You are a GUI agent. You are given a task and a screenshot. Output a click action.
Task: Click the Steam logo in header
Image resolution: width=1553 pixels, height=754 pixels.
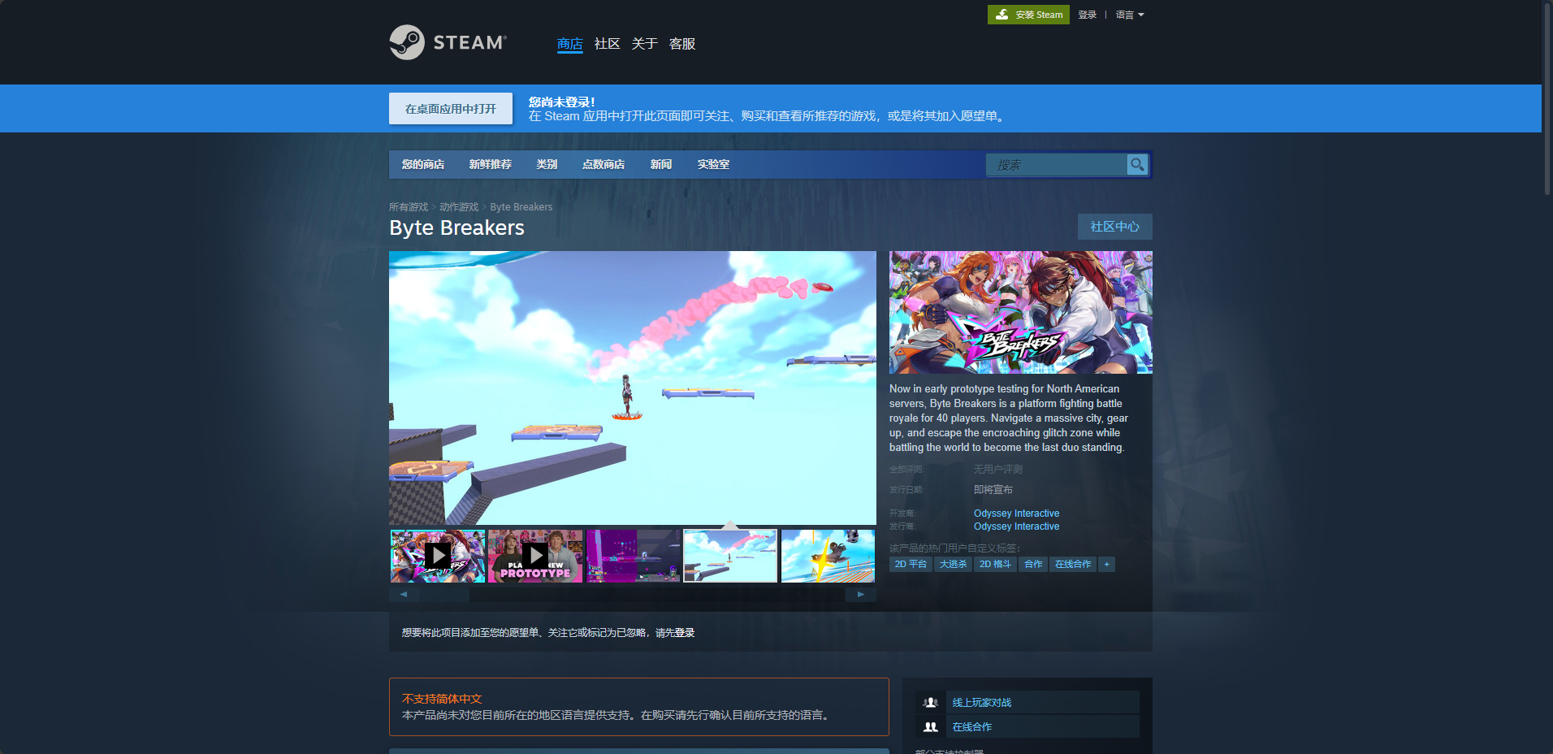click(x=448, y=42)
